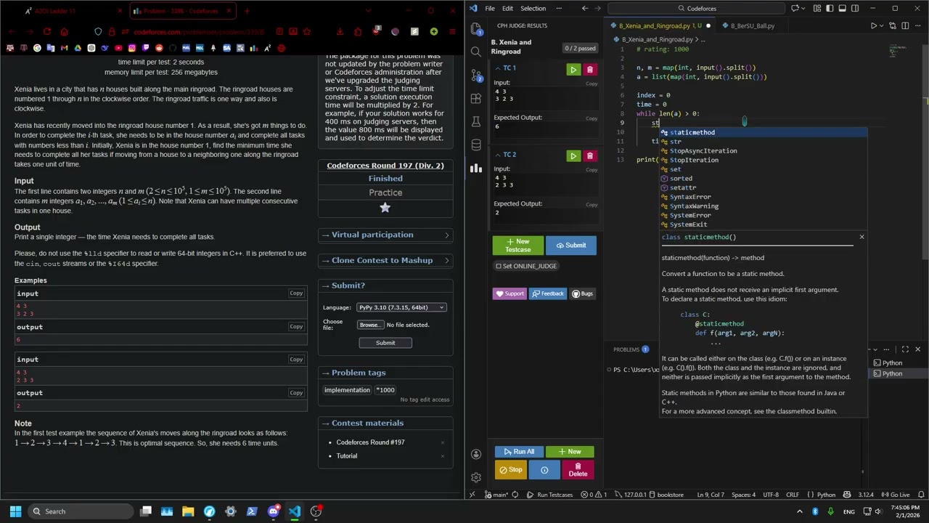Open the Source Control view in VS Code

(x=476, y=75)
